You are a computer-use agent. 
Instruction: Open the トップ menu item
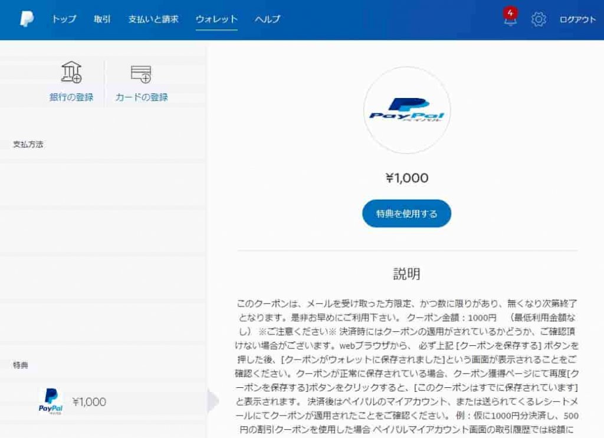64,19
